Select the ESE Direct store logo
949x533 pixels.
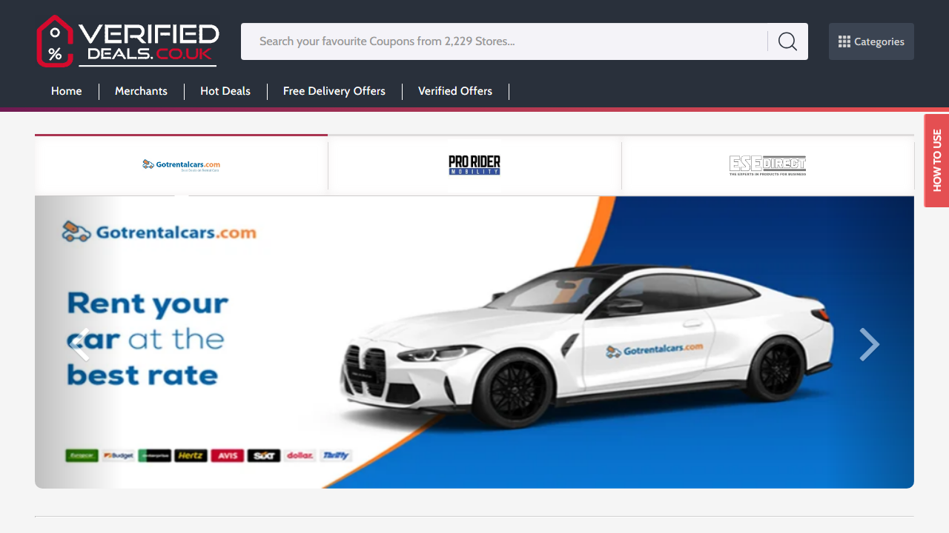coord(767,164)
